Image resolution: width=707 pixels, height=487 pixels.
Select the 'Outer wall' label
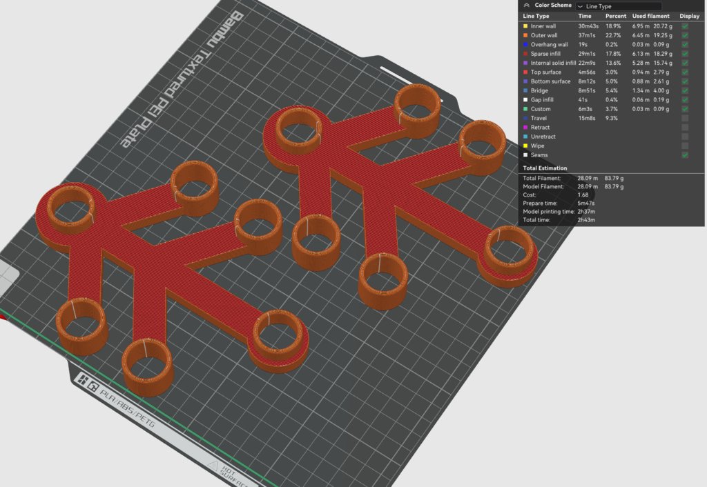(544, 35)
